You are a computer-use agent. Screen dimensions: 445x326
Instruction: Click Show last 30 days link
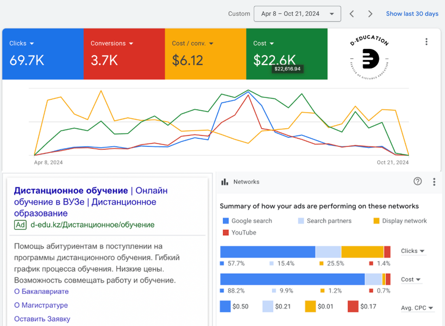click(x=412, y=14)
